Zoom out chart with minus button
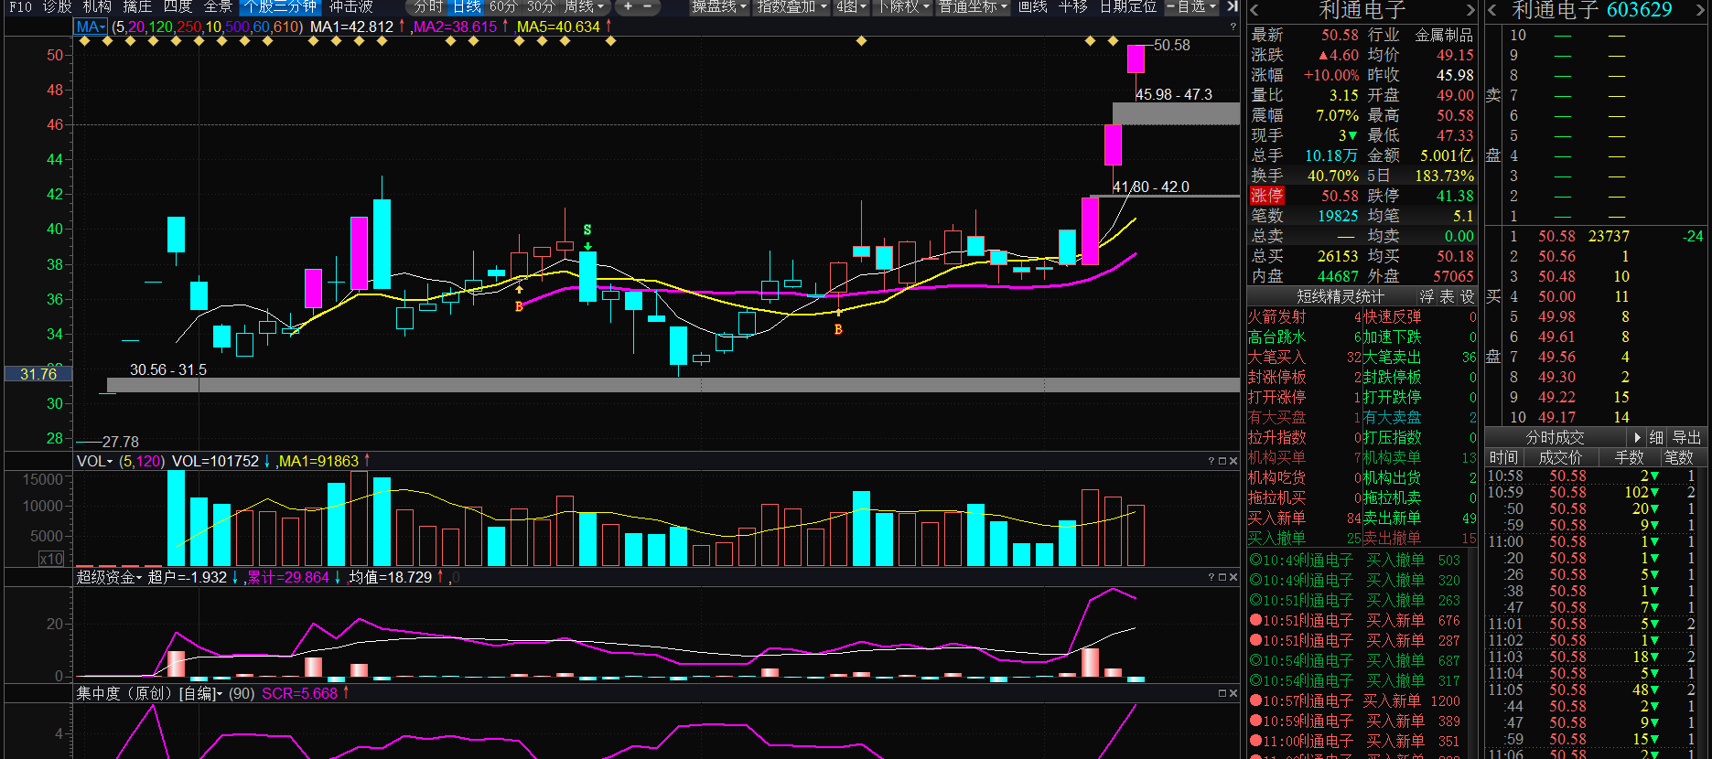This screenshot has height=759, width=1712. coord(648,6)
